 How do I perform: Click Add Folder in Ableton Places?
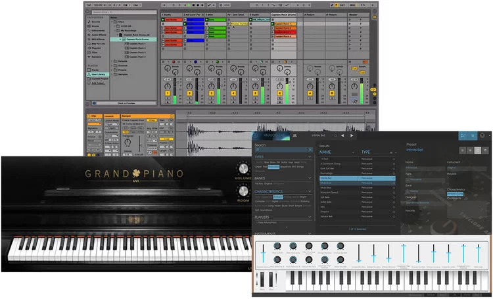(98, 83)
